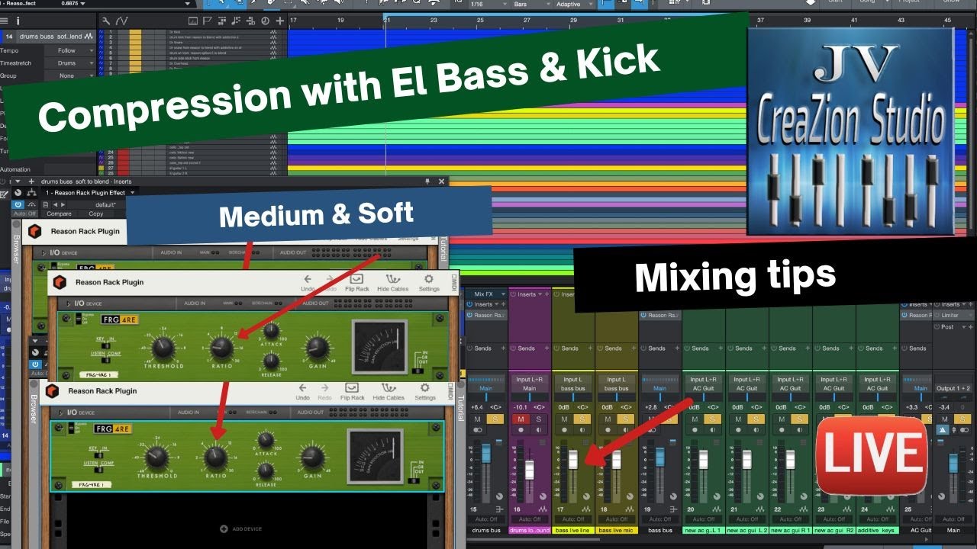The width and height of the screenshot is (977, 549).
Task: Click Auto: Off under the plugin power button
Action: click(24, 214)
